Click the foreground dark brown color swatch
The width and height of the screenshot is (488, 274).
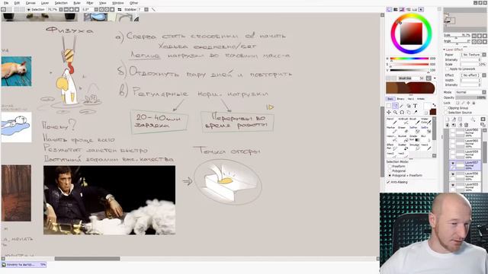(433, 112)
